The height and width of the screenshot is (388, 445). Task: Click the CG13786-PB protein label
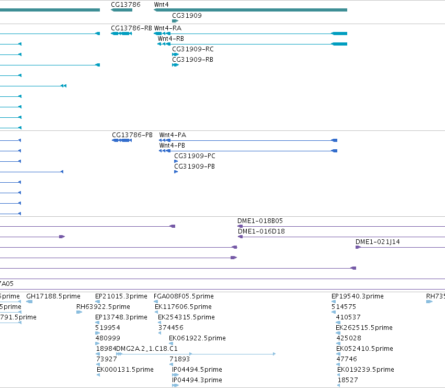pos(132,135)
